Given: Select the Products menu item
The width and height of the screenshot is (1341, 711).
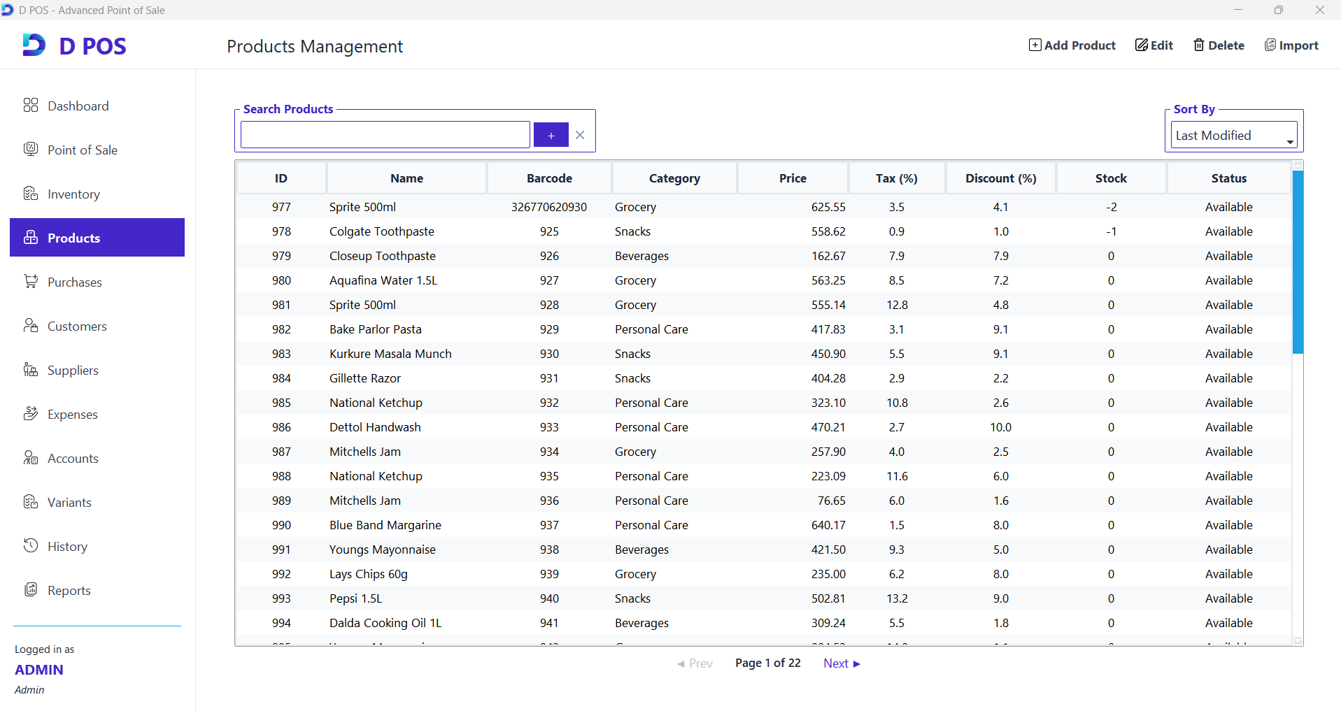Looking at the screenshot, I should 97,238.
